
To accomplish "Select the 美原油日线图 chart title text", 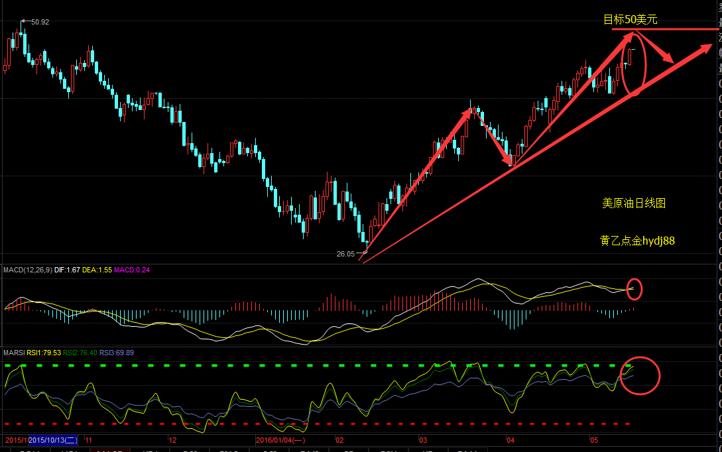I will pos(633,203).
